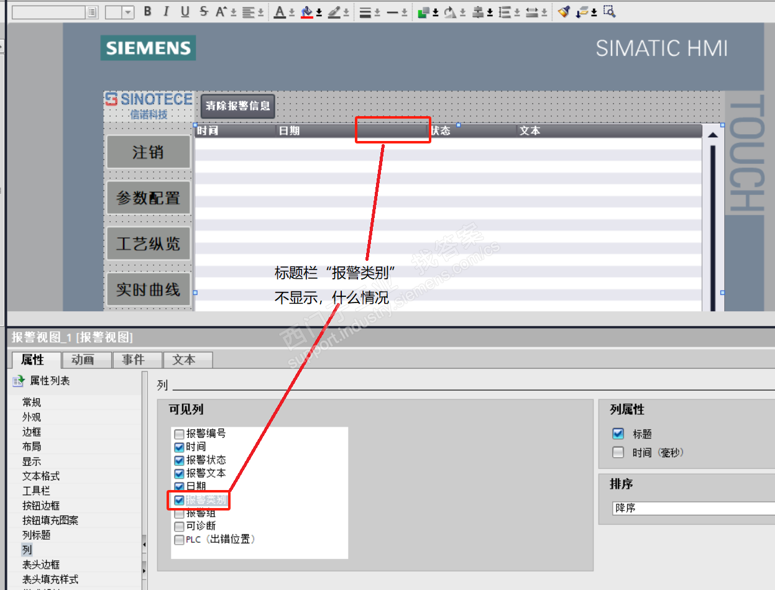Click the line width icon
Screen dimensions: 775x590
(x=365, y=12)
